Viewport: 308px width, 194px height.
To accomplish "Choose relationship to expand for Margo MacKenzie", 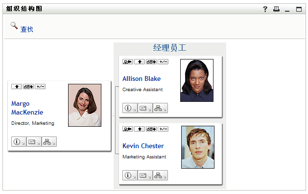I will pos(28,87).
